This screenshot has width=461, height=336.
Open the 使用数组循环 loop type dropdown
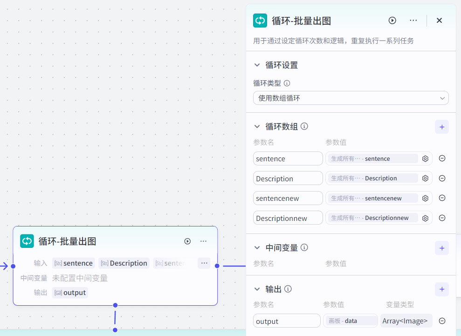pyautogui.click(x=351, y=98)
